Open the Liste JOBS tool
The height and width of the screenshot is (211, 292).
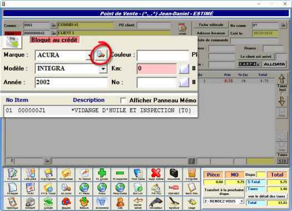[x=30, y=174]
